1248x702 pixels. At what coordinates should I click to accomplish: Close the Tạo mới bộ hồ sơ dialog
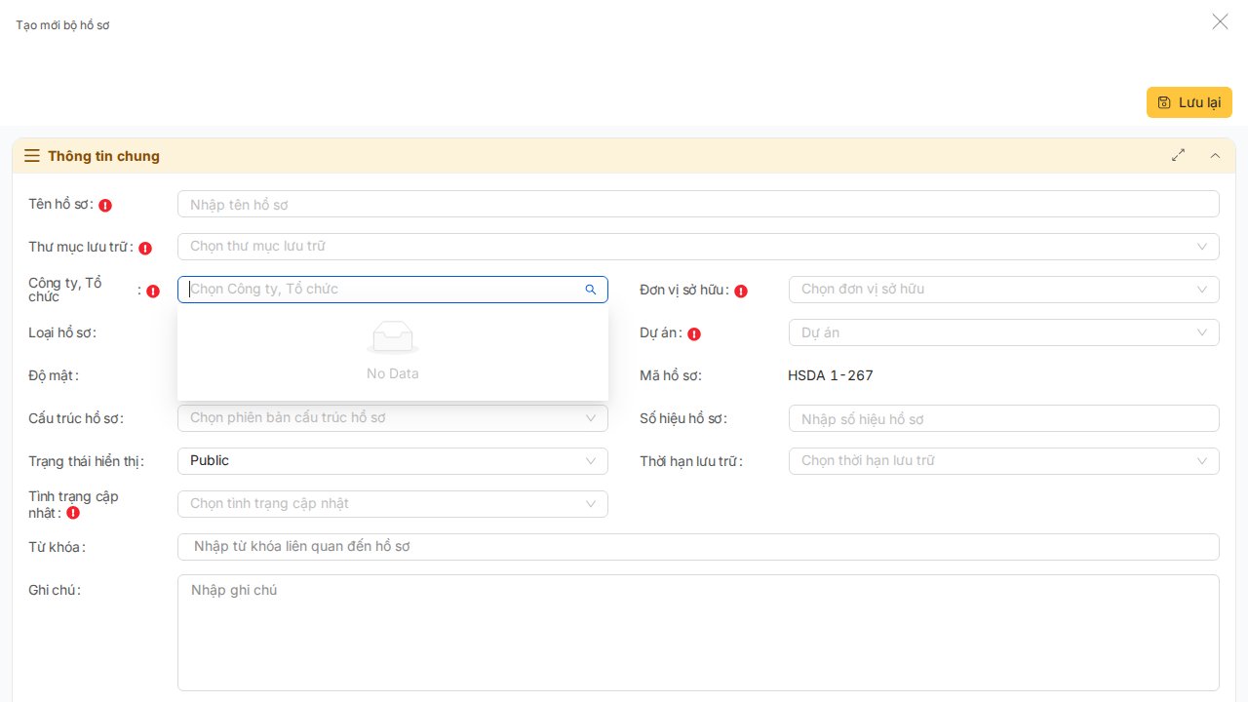tap(1220, 21)
